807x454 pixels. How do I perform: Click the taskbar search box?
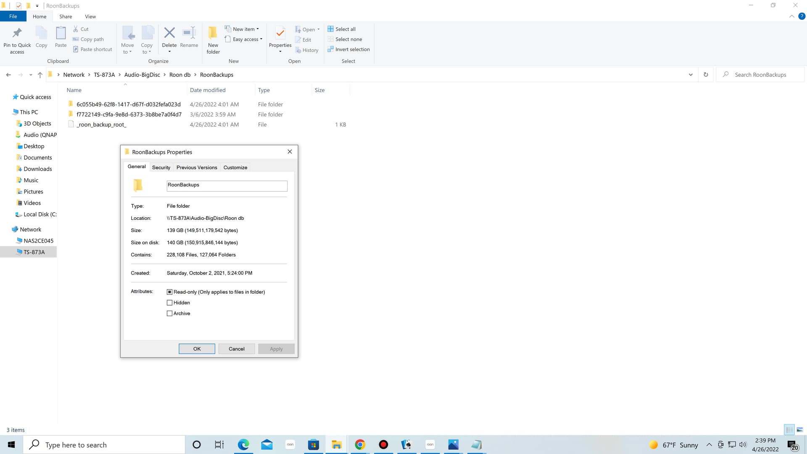104,445
